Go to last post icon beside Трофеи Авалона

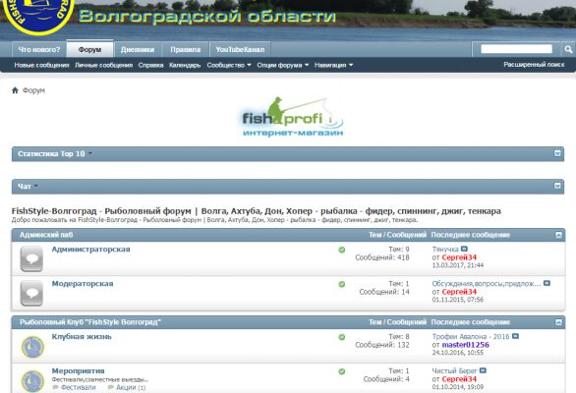(515, 336)
